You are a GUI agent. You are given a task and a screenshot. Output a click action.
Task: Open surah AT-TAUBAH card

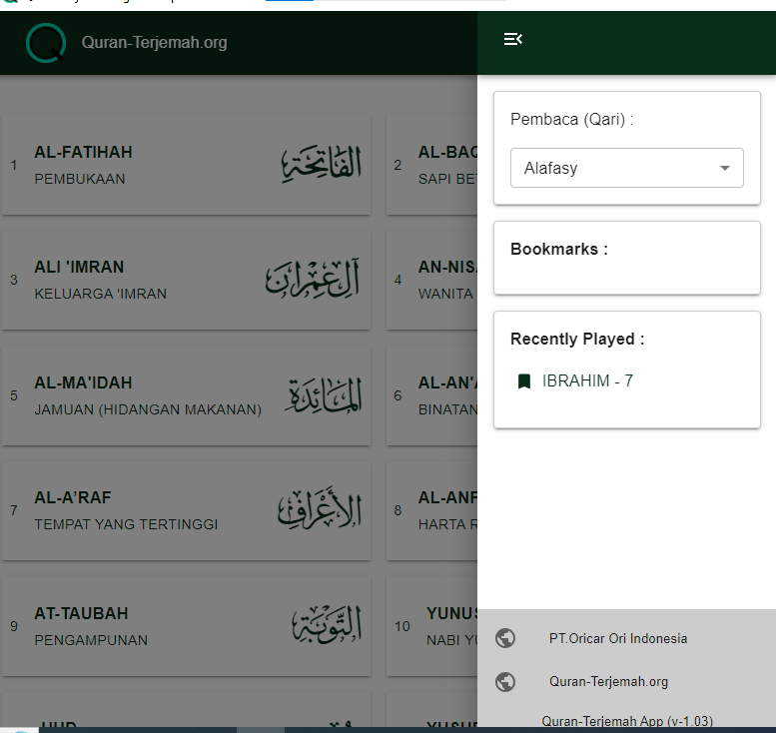point(186,626)
